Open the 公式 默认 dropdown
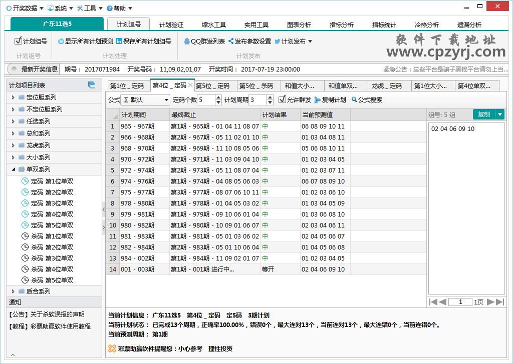This screenshot has height=364, width=513. (167, 99)
